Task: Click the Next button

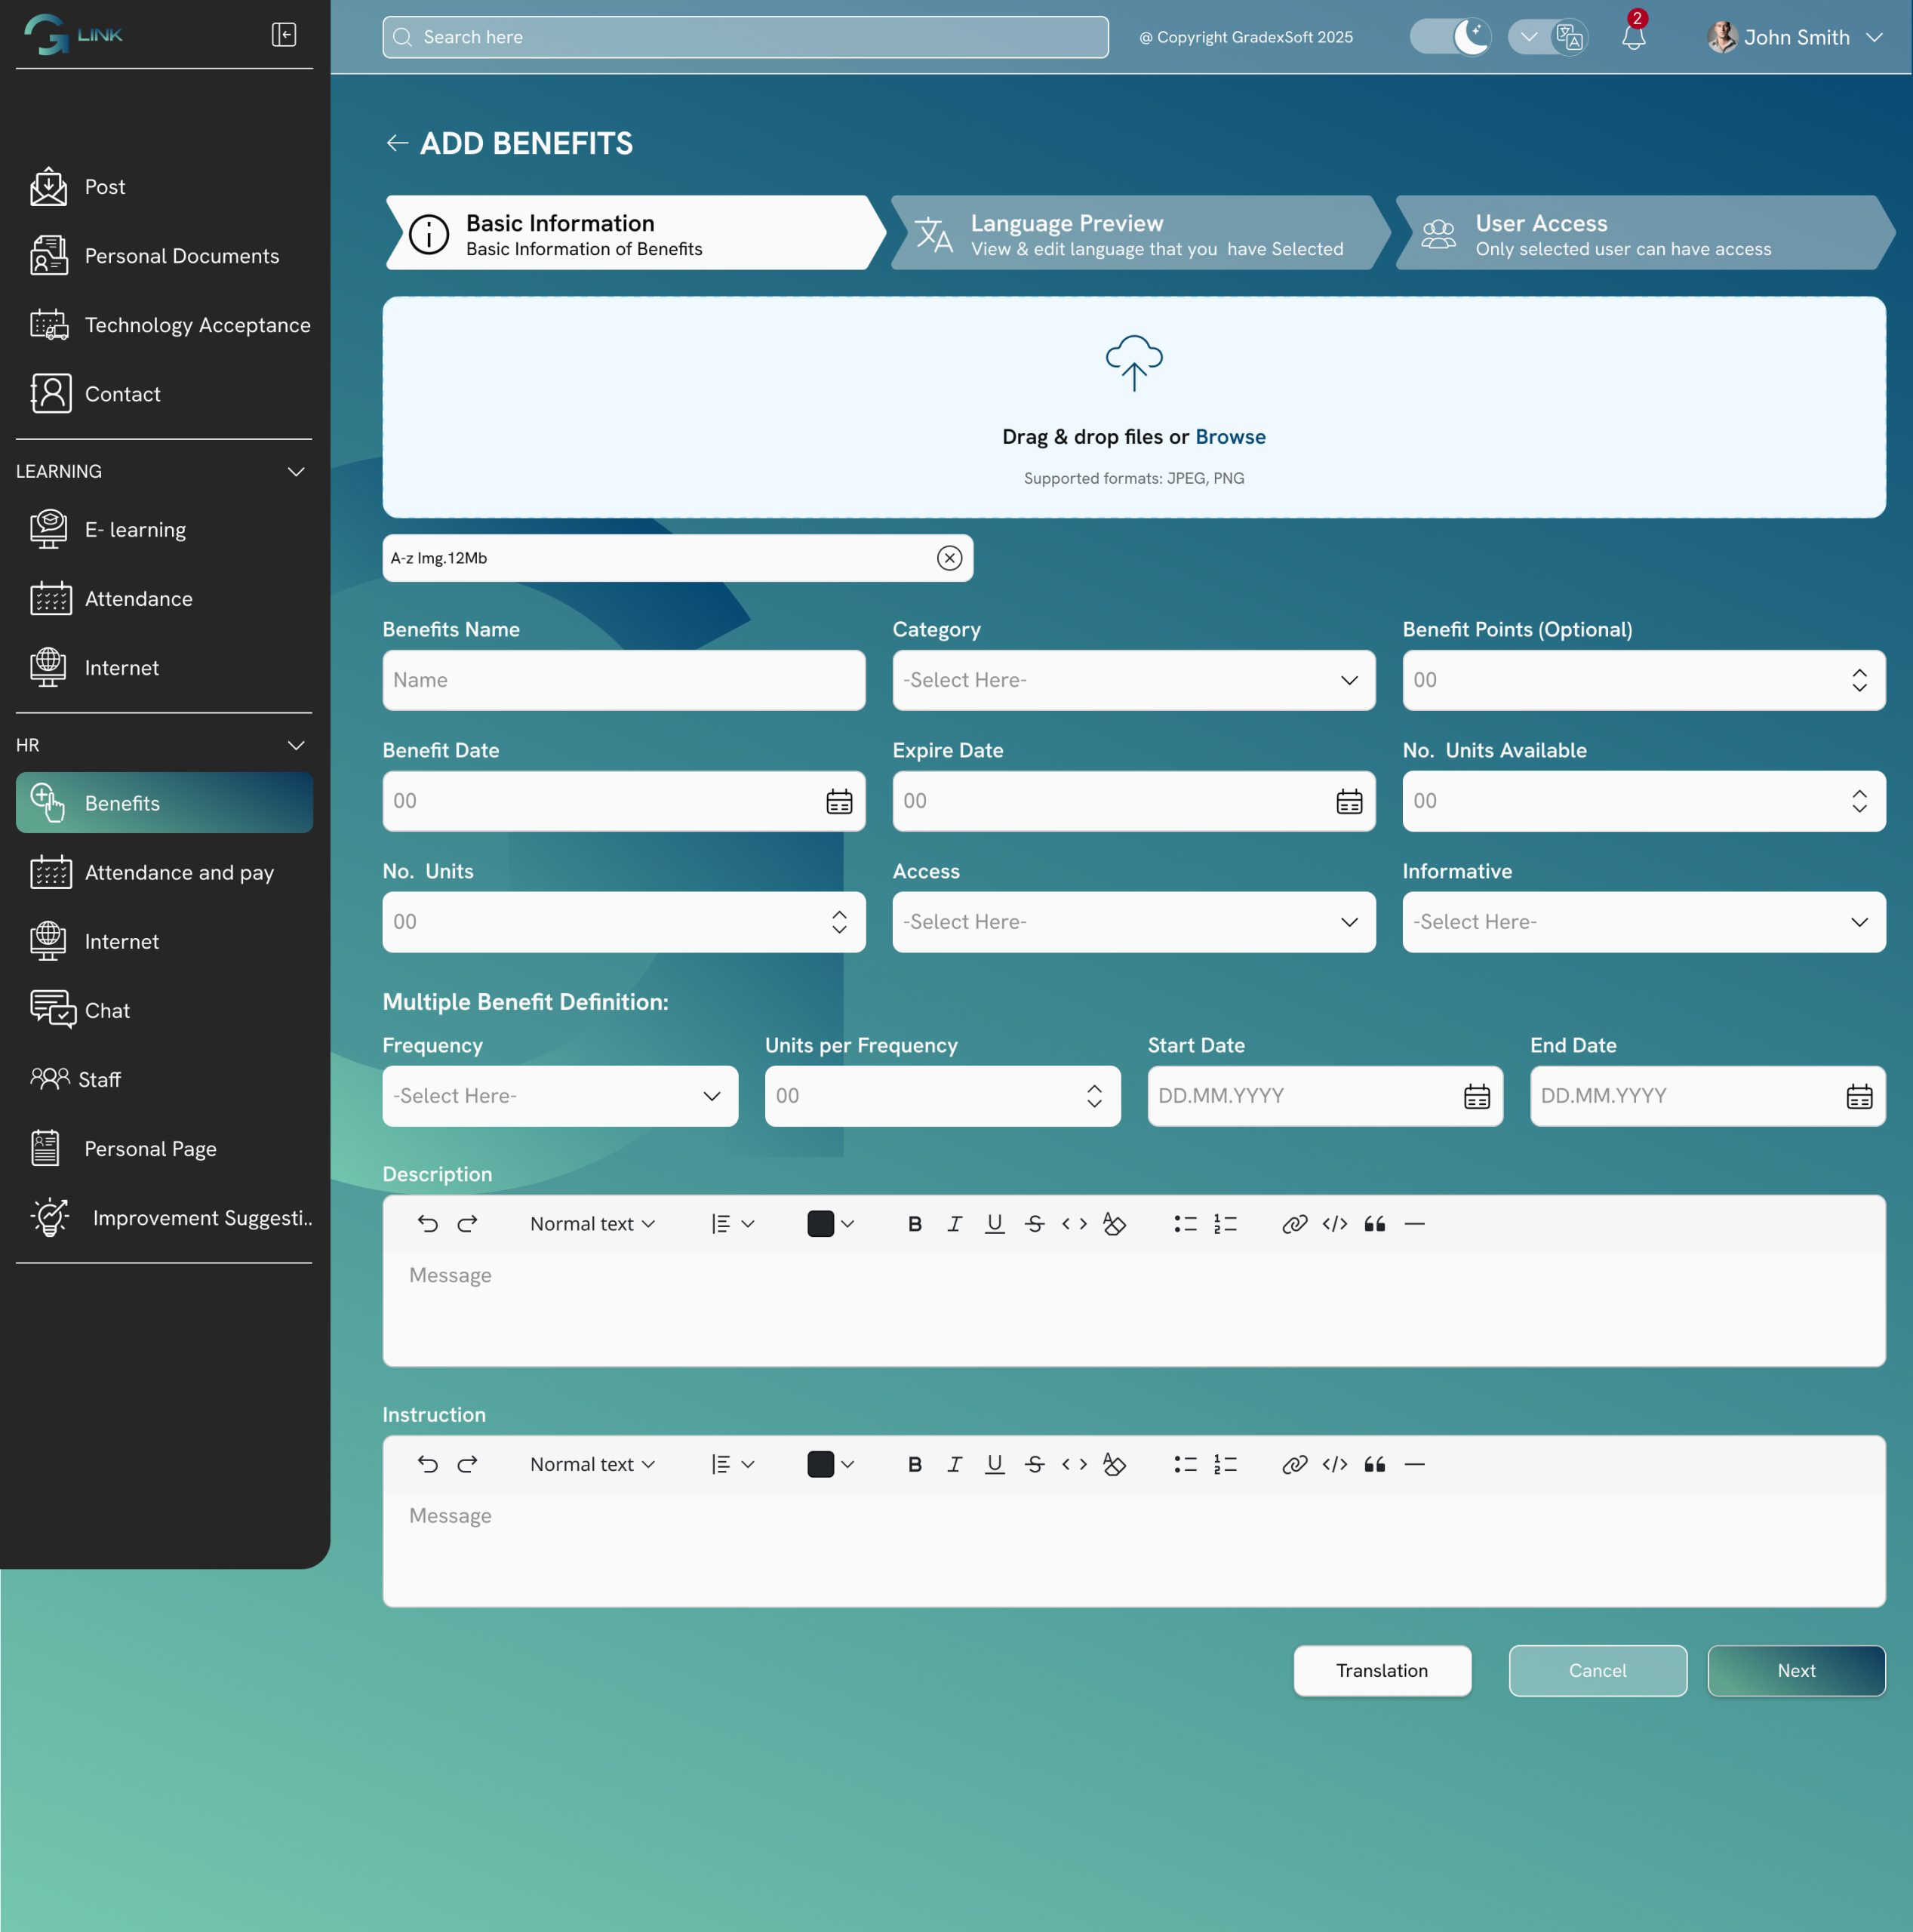Action: pos(1795,1670)
